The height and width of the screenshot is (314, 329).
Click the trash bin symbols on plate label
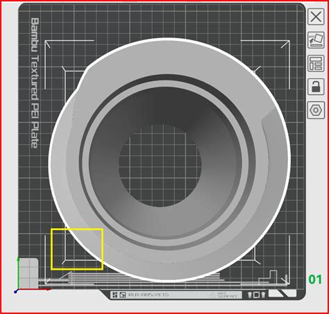point(256,295)
